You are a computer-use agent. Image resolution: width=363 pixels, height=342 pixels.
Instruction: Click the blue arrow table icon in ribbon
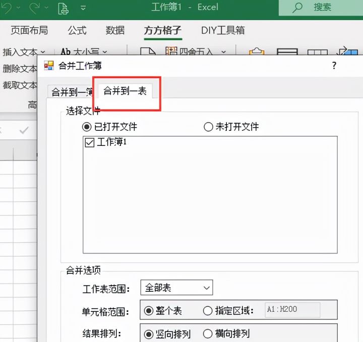[348, 51]
